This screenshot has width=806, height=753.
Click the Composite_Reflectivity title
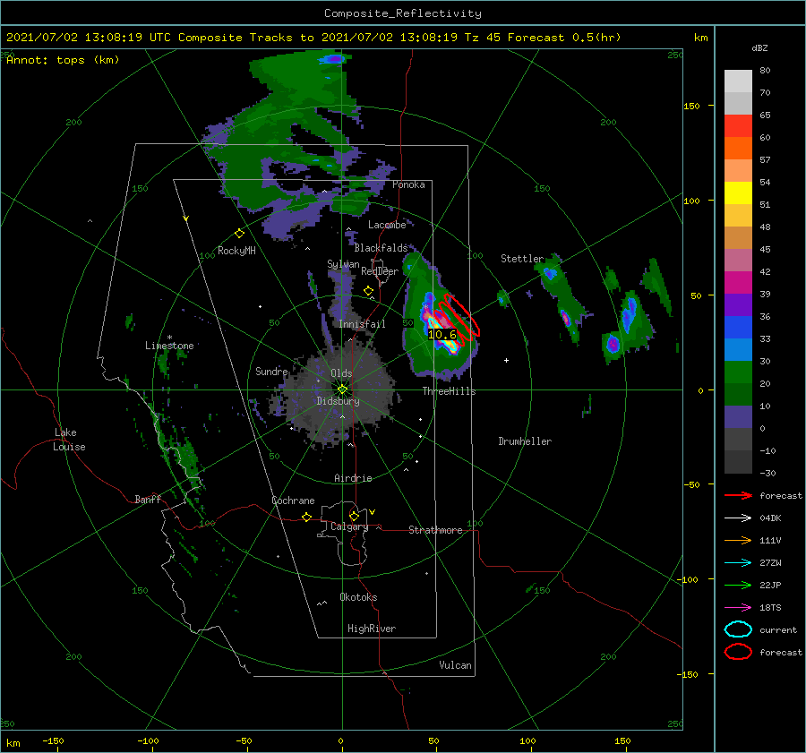pos(403,13)
